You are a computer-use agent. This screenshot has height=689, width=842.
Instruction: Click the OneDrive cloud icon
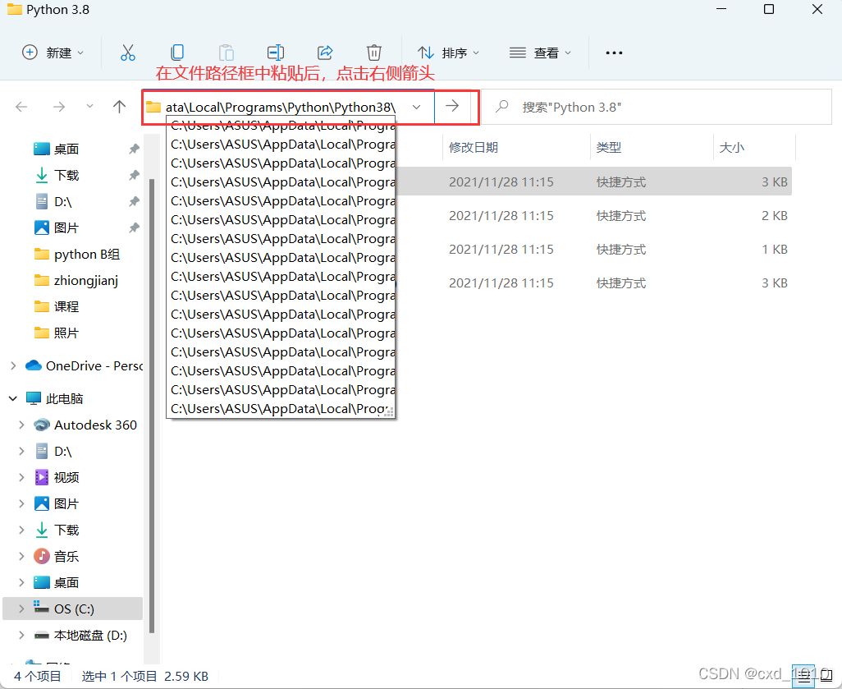point(34,365)
